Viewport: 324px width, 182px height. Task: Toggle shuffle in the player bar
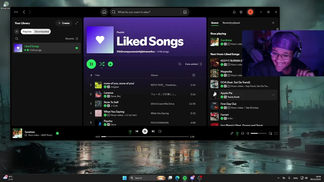(x=130, y=131)
